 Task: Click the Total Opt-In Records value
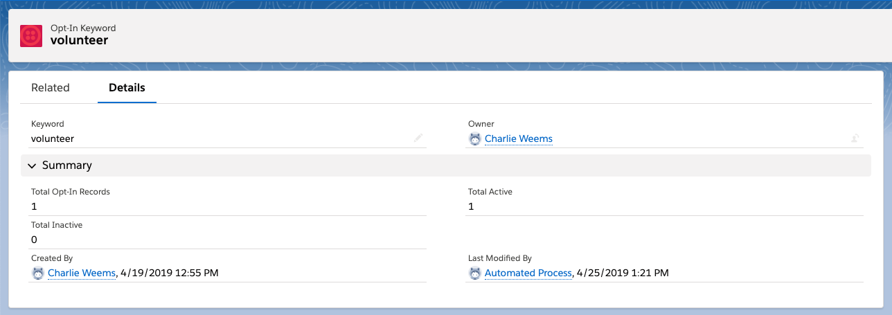pos(34,206)
